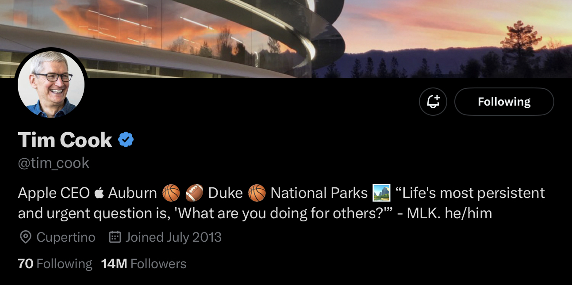The height and width of the screenshot is (285, 572).
Task: Click the Joined July 2013 text
Action: coord(173,237)
